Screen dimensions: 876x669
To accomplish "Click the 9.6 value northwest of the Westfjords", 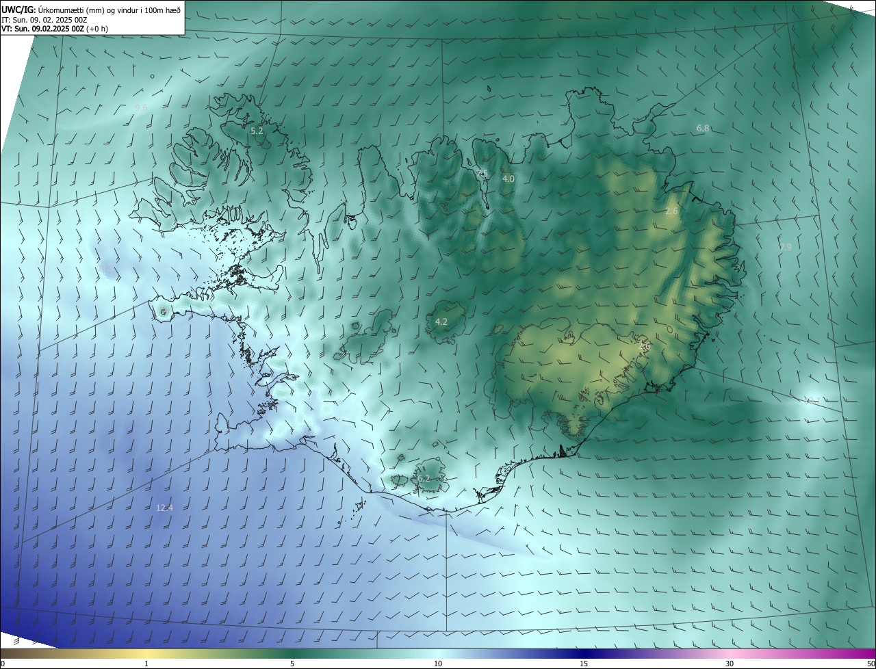I will point(141,107).
